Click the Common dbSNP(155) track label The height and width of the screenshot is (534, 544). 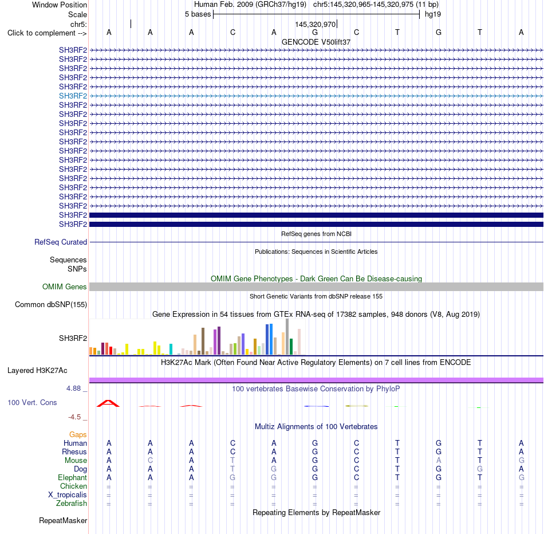(50, 304)
